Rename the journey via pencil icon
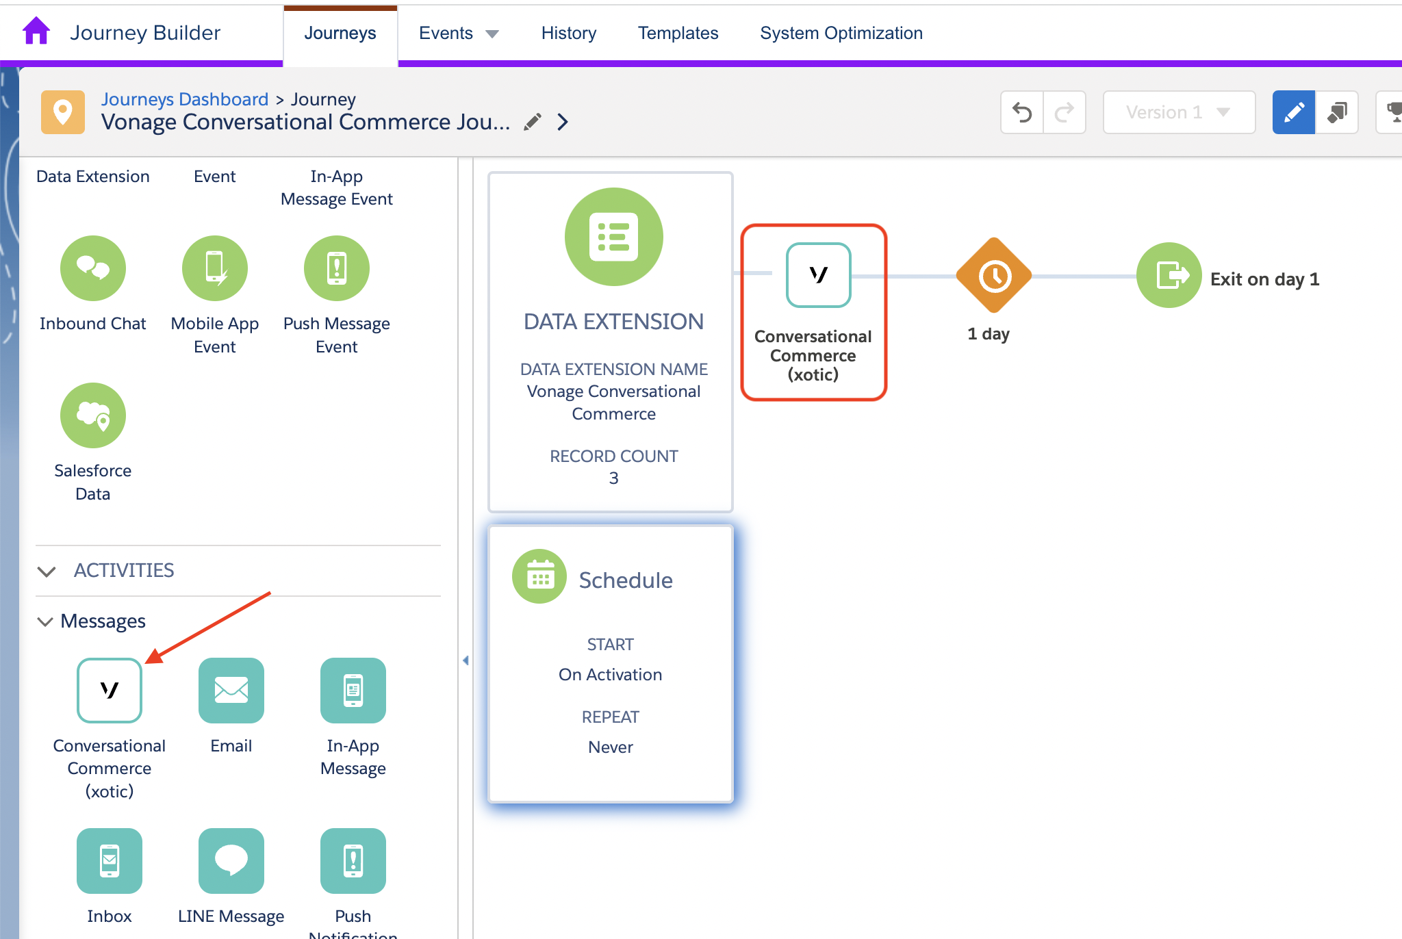1402x939 pixels. coord(533,120)
